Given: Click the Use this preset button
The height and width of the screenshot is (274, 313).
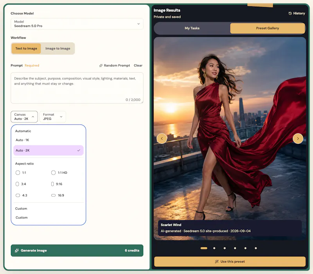Looking at the screenshot, I should tap(230, 261).
